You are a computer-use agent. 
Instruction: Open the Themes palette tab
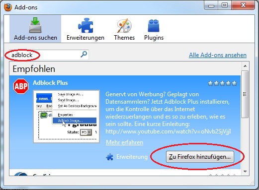pos(124,29)
